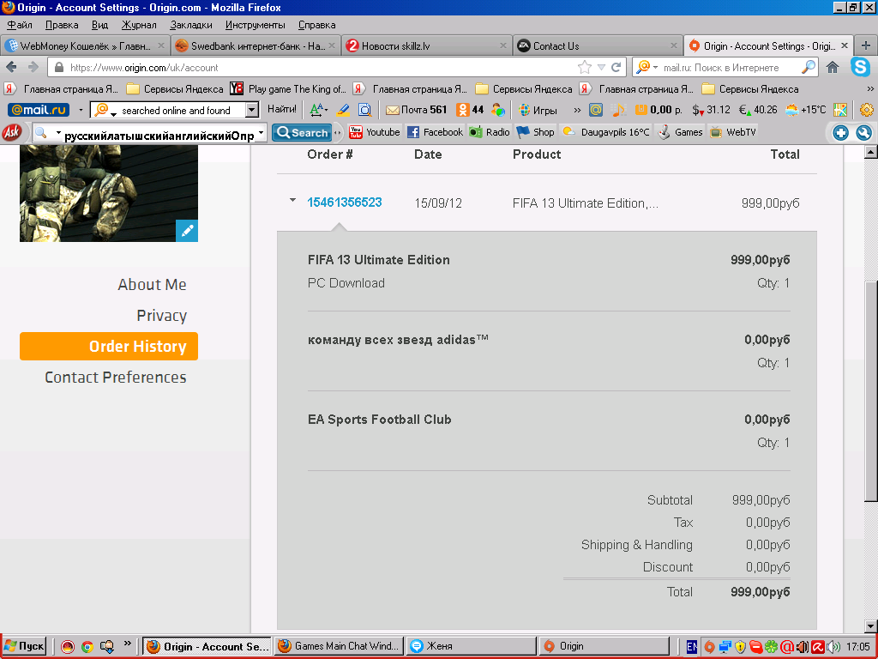Click the Найти! button

point(281,109)
